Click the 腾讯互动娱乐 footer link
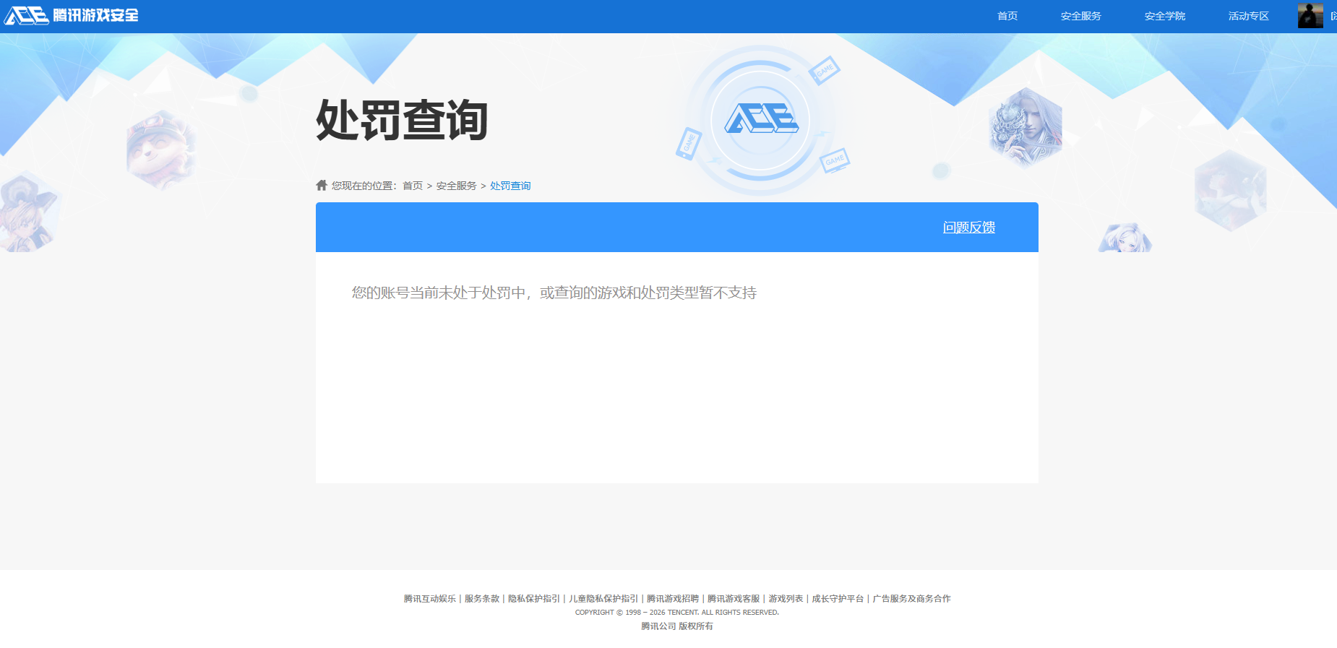Image resolution: width=1337 pixels, height=648 pixels. point(430,599)
